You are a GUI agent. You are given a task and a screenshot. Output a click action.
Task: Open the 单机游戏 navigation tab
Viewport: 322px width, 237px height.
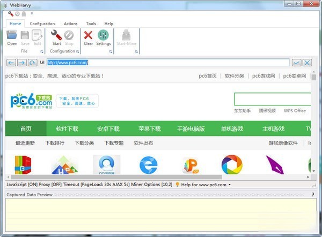click(x=232, y=128)
